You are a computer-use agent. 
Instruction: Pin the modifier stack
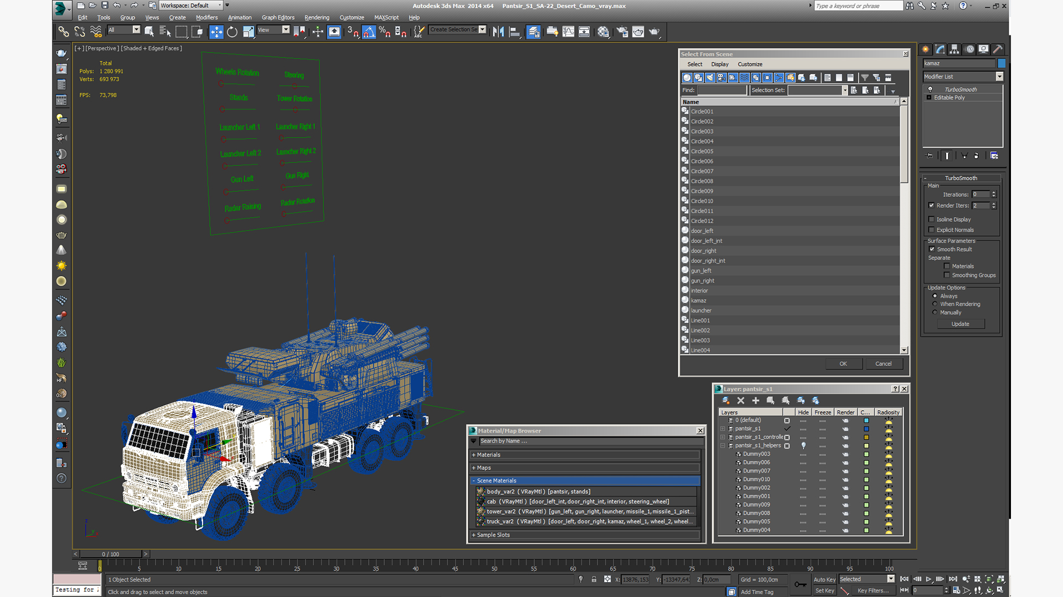click(x=929, y=156)
